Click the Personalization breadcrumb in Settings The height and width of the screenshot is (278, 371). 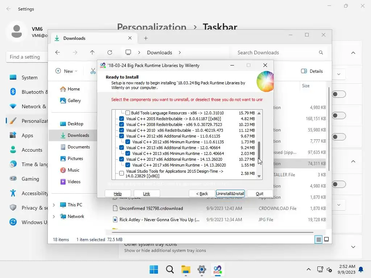click(152, 27)
